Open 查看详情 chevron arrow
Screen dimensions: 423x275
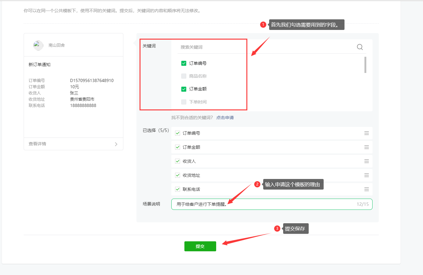click(x=116, y=144)
